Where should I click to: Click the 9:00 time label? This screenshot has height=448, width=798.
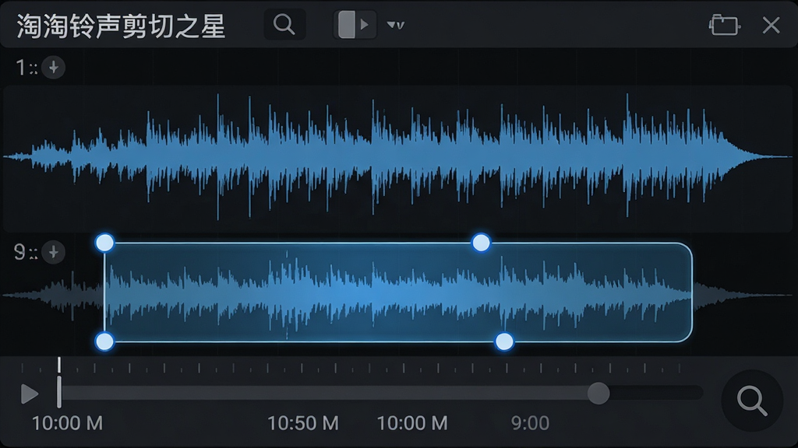tap(530, 423)
